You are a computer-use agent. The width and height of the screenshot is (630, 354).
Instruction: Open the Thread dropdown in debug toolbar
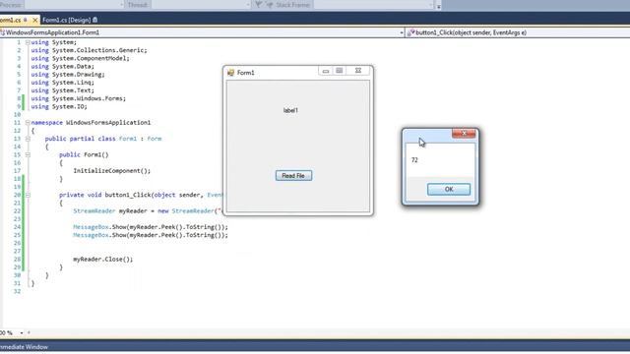coord(248,5)
